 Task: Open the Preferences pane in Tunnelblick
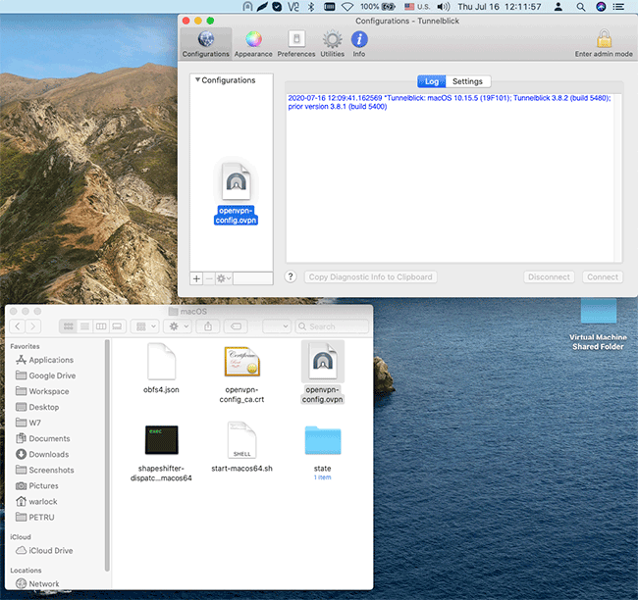pos(296,44)
